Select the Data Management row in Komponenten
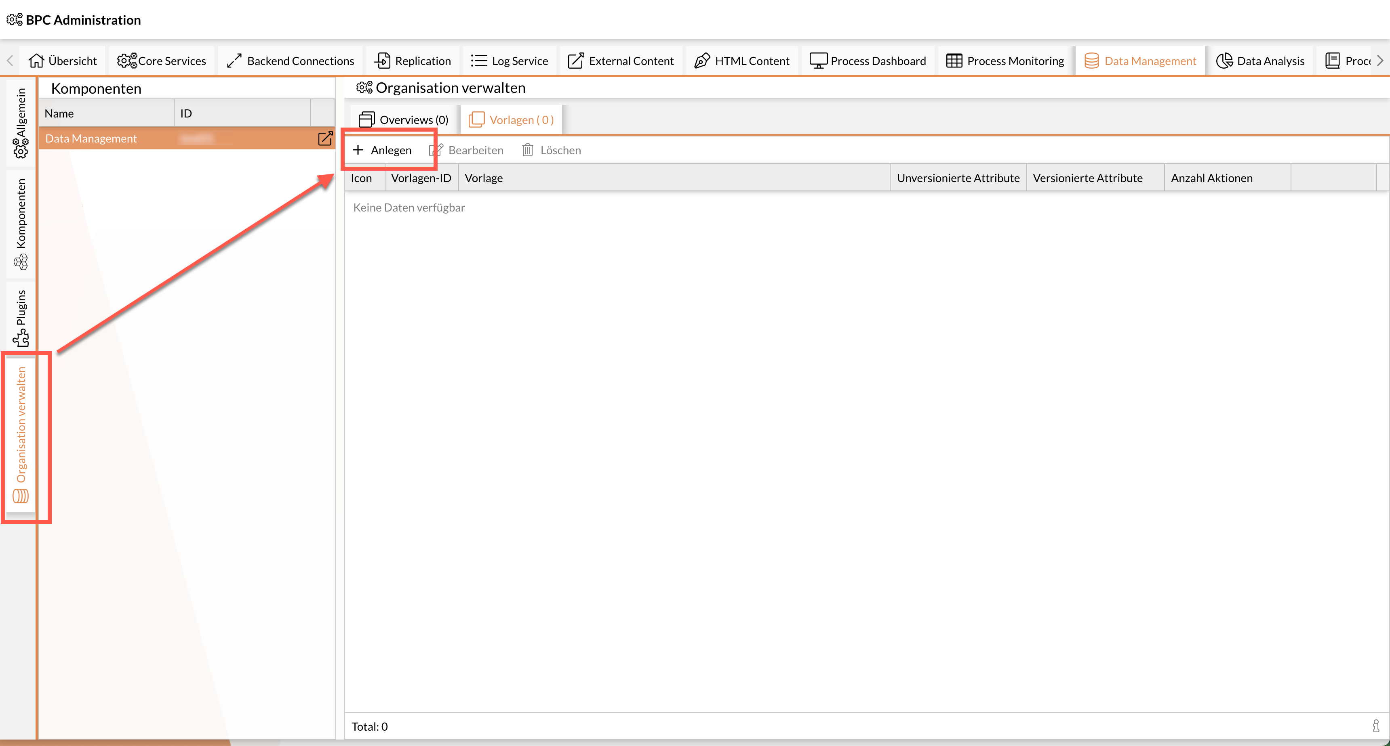 (108, 138)
